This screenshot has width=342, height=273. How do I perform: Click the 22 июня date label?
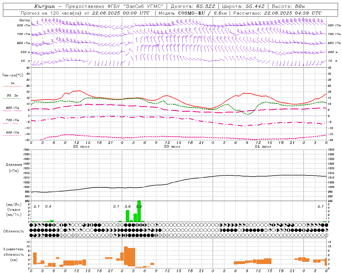[81, 147]
